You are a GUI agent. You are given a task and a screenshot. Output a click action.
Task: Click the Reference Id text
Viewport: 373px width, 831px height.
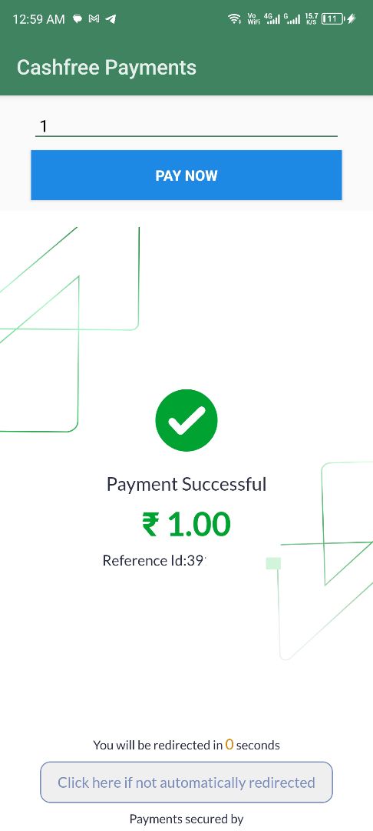[153, 561]
